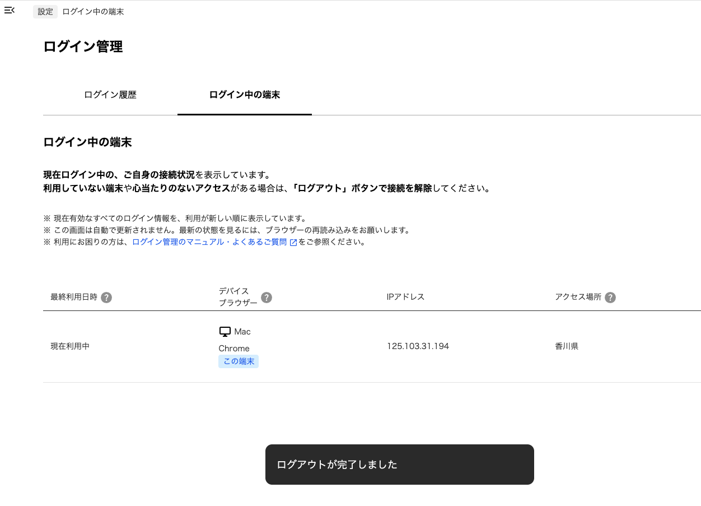Click the Mac device name text
Viewport: 701px width, 506px height.
(x=242, y=331)
